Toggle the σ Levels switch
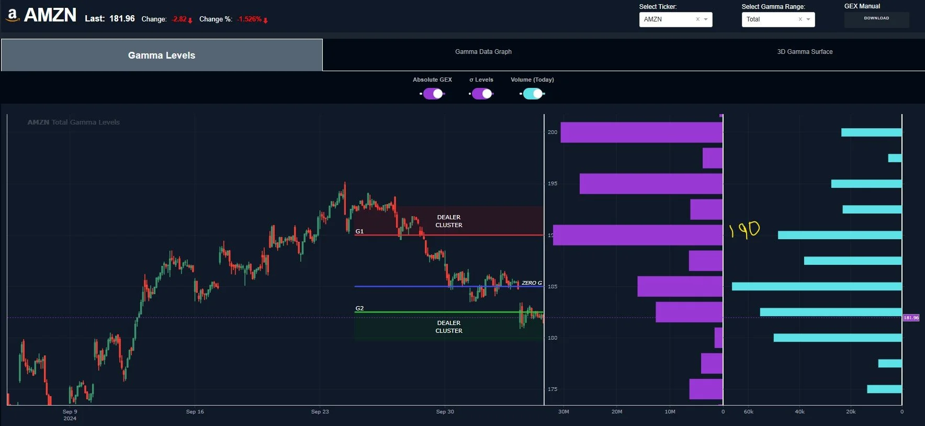The height and width of the screenshot is (426, 925). [x=482, y=94]
